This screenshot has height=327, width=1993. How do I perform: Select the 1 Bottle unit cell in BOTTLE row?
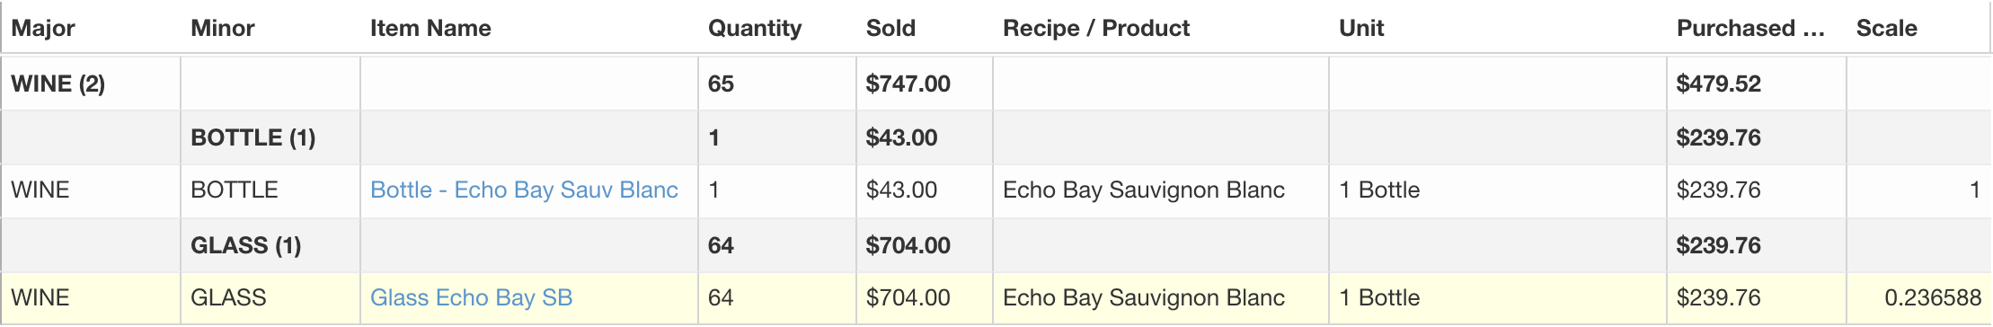[1498, 190]
